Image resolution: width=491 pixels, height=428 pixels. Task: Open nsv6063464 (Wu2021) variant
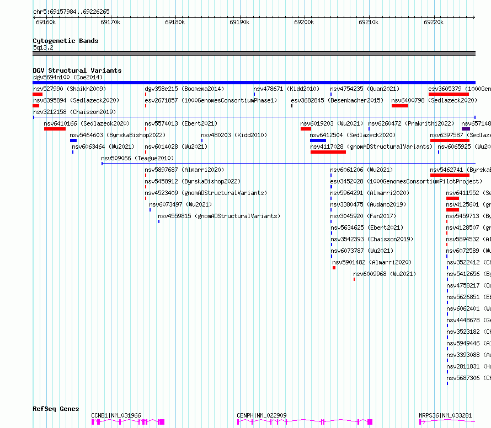[x=103, y=147]
